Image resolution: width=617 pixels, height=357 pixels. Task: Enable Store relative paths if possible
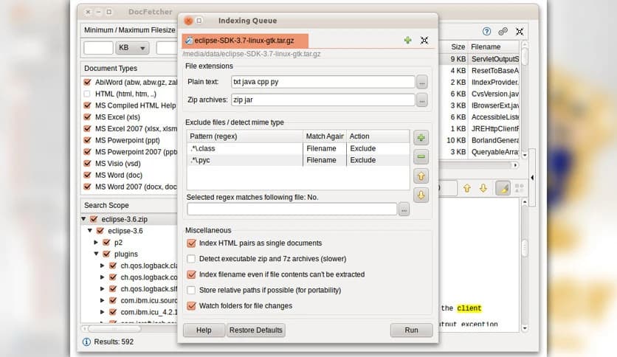[x=191, y=290]
